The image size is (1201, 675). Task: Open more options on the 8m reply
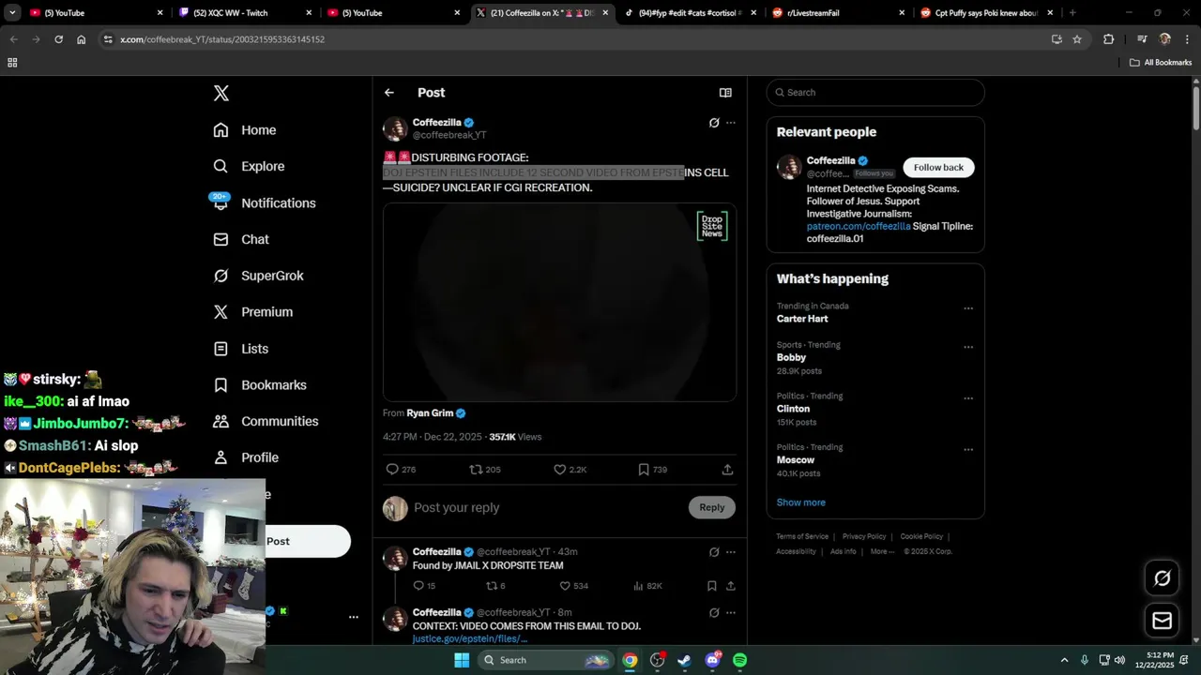tap(731, 612)
